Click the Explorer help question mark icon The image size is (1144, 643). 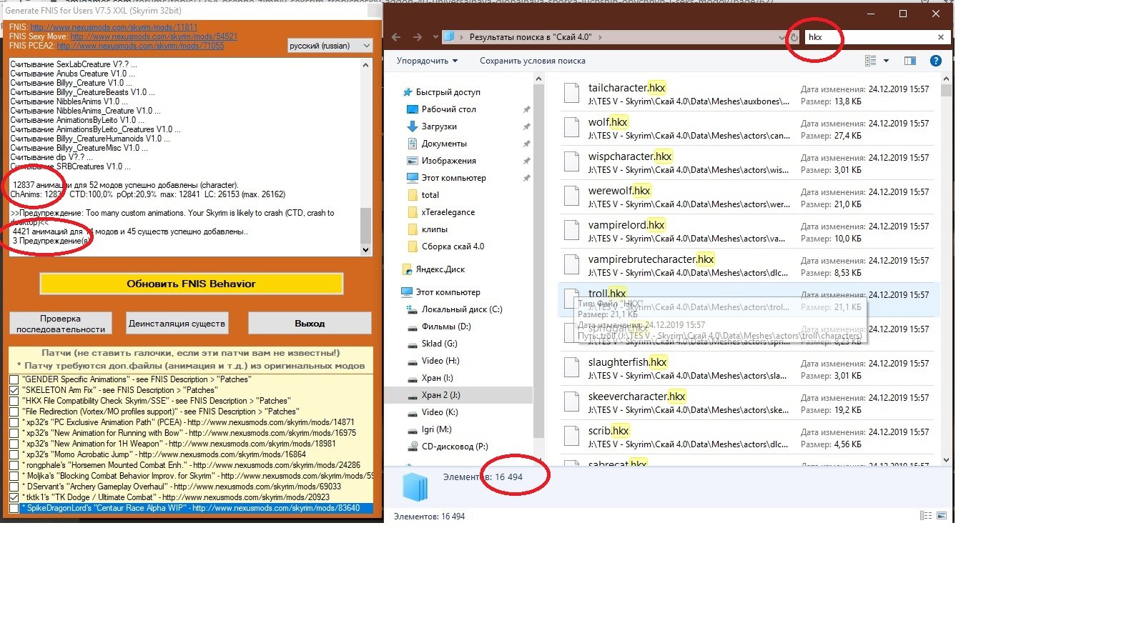[935, 61]
